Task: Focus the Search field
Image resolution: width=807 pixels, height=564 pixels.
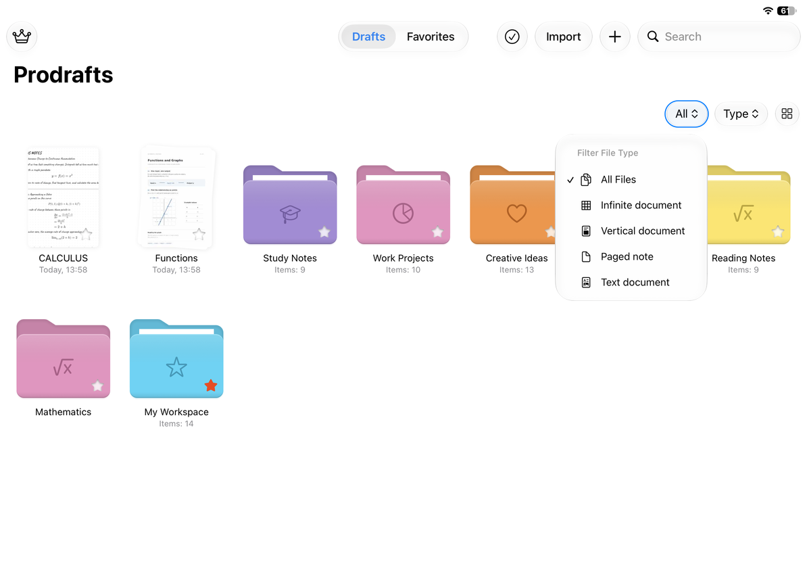Action: click(718, 37)
